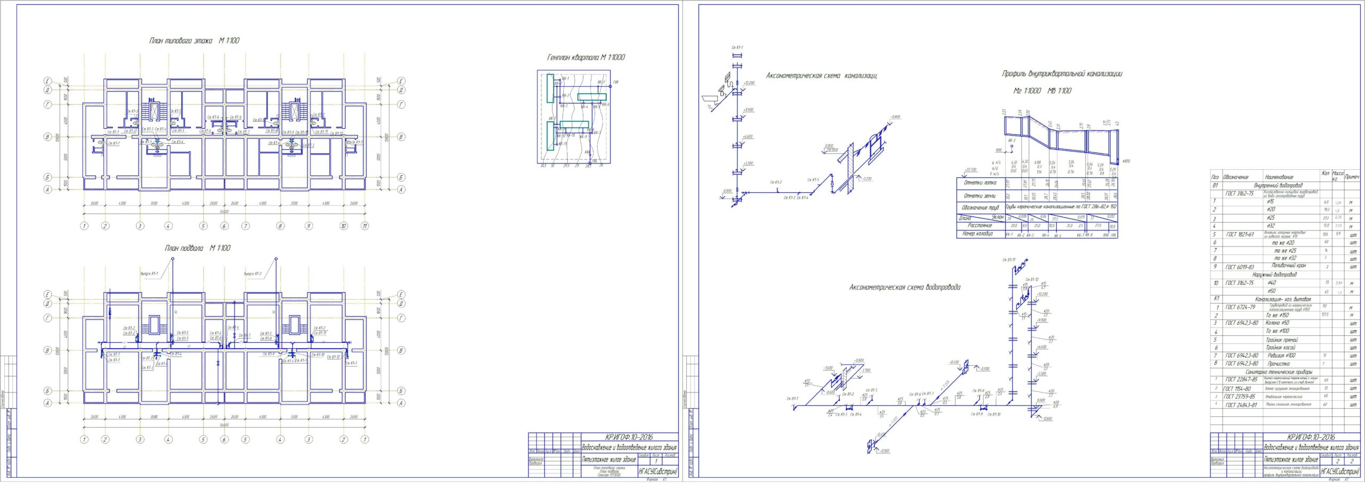Viewport: 1365px width, 484px height.
Task: Click 'Санитарно технические приборы' section row
Action: [x=1278, y=372]
